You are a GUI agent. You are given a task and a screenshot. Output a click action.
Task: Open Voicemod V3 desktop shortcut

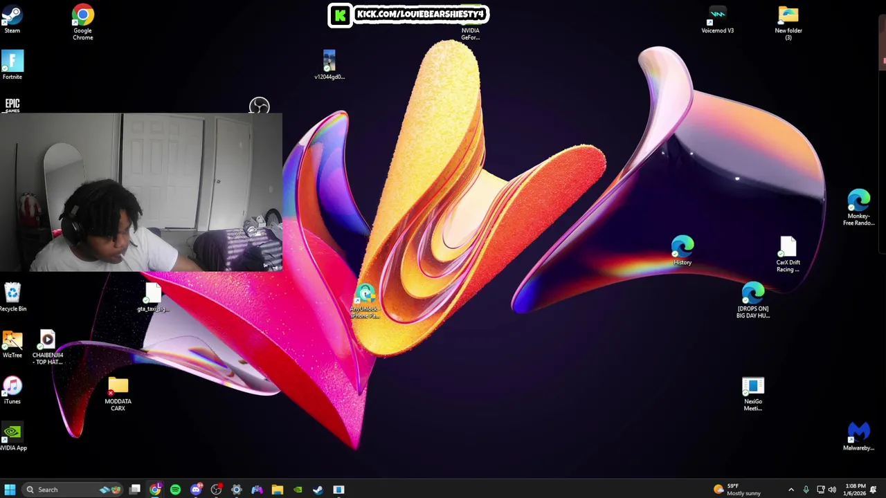717,20
